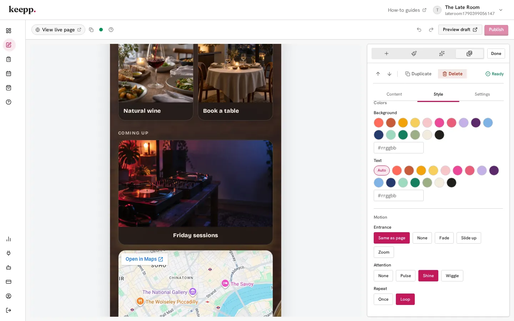The height and width of the screenshot is (321, 514).
Task: Select the Friday sessions card in preview
Action: pos(196,192)
